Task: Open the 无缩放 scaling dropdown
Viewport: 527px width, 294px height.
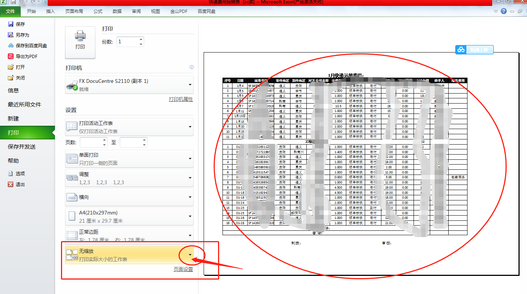Action: 129,255
